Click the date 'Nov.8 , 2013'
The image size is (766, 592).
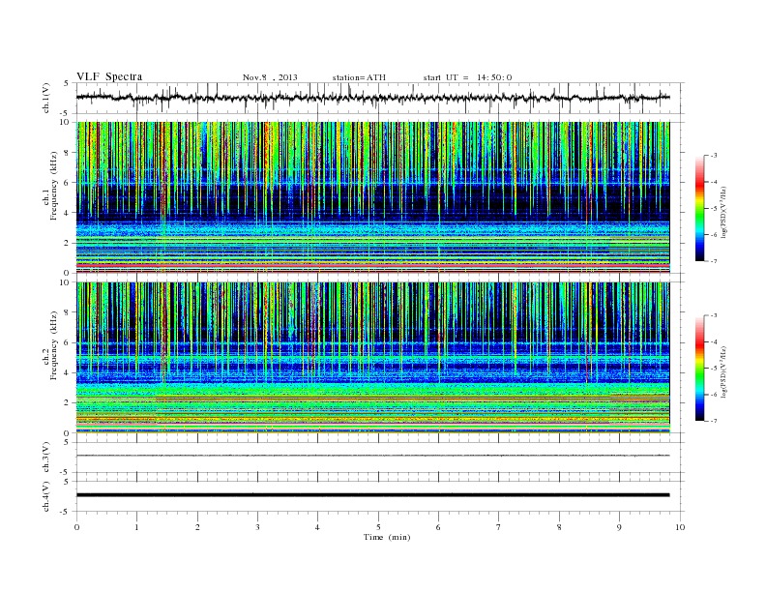tap(270, 77)
